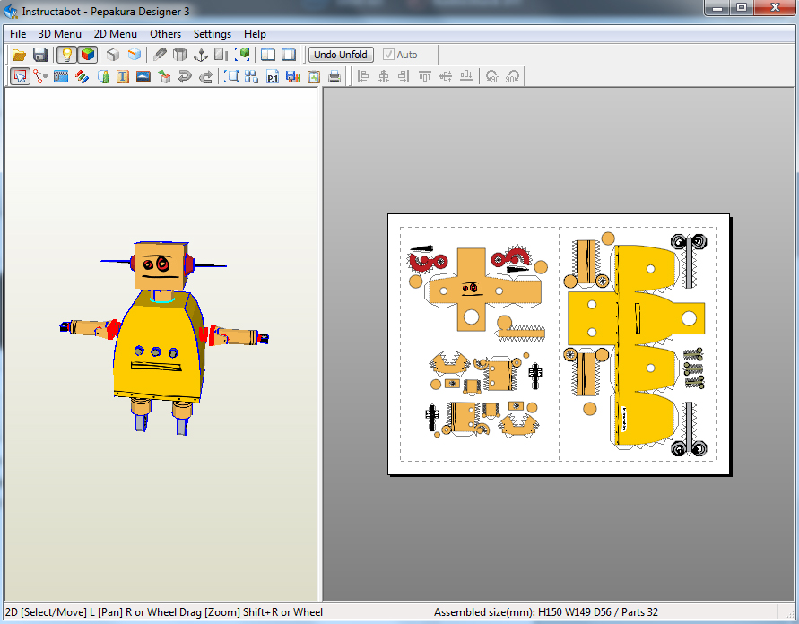Image resolution: width=799 pixels, height=624 pixels.
Task: Click the floppy with color bars icon
Action: click(293, 76)
